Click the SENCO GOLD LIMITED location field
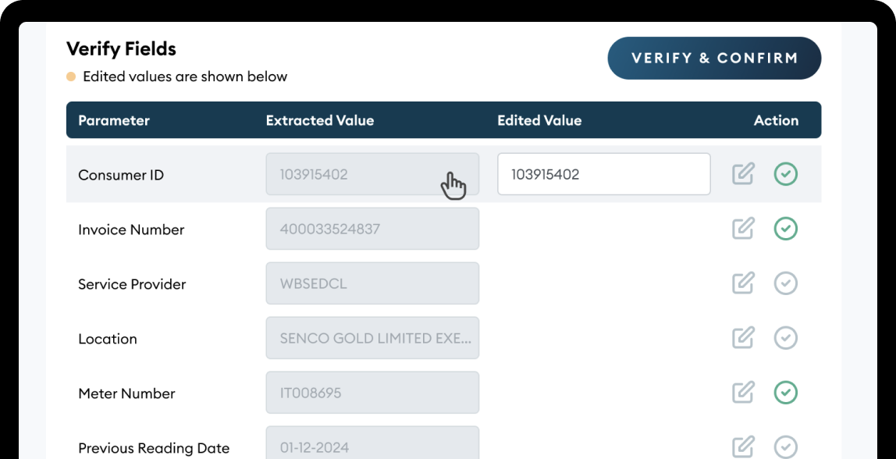 372,338
